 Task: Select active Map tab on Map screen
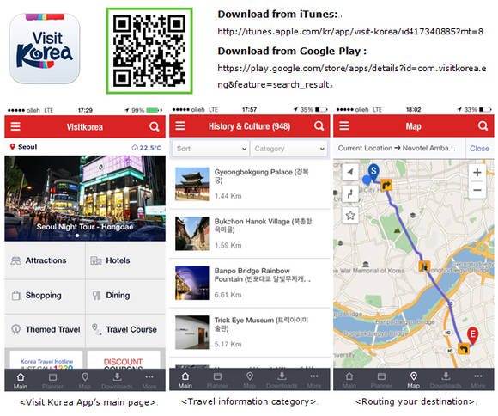click(x=414, y=380)
